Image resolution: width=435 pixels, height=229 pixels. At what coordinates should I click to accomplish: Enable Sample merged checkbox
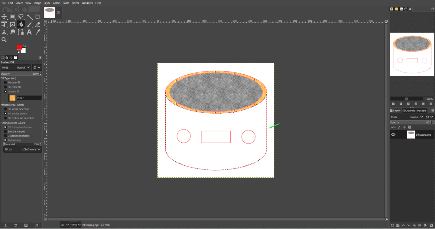[5, 131]
